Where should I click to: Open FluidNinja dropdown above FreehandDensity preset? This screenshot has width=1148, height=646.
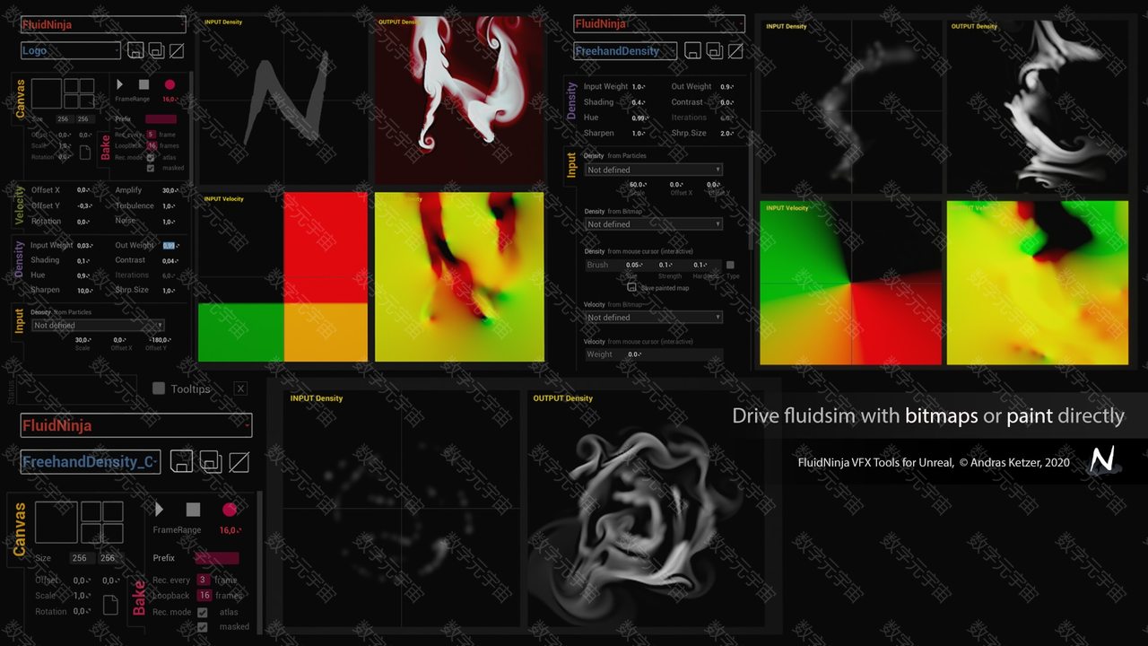click(x=659, y=24)
